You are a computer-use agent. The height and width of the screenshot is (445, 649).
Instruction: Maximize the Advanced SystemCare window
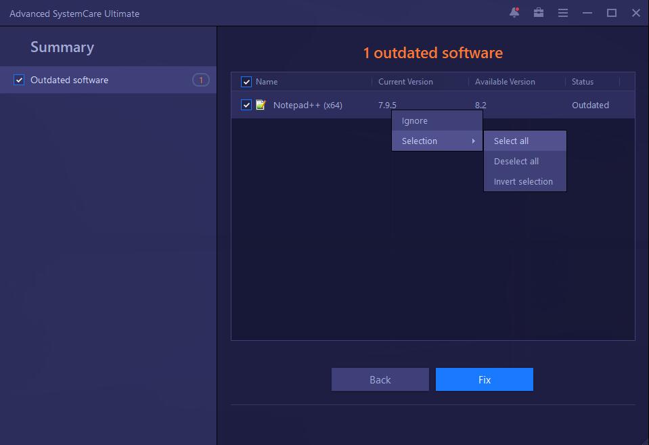coord(612,13)
